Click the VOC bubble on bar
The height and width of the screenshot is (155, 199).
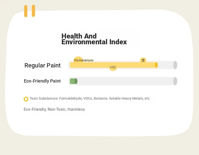tap(113, 67)
